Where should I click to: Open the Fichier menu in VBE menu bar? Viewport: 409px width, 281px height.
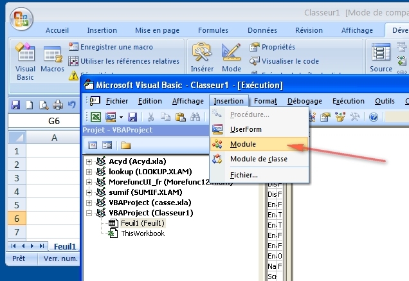tap(117, 101)
